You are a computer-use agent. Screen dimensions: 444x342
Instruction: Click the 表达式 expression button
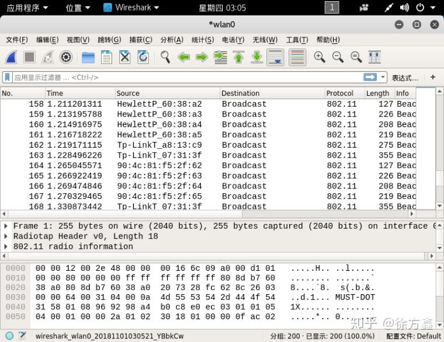pyautogui.click(x=405, y=78)
